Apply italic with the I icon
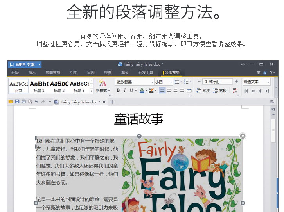This screenshot has width=284, height=212. click(124, 91)
